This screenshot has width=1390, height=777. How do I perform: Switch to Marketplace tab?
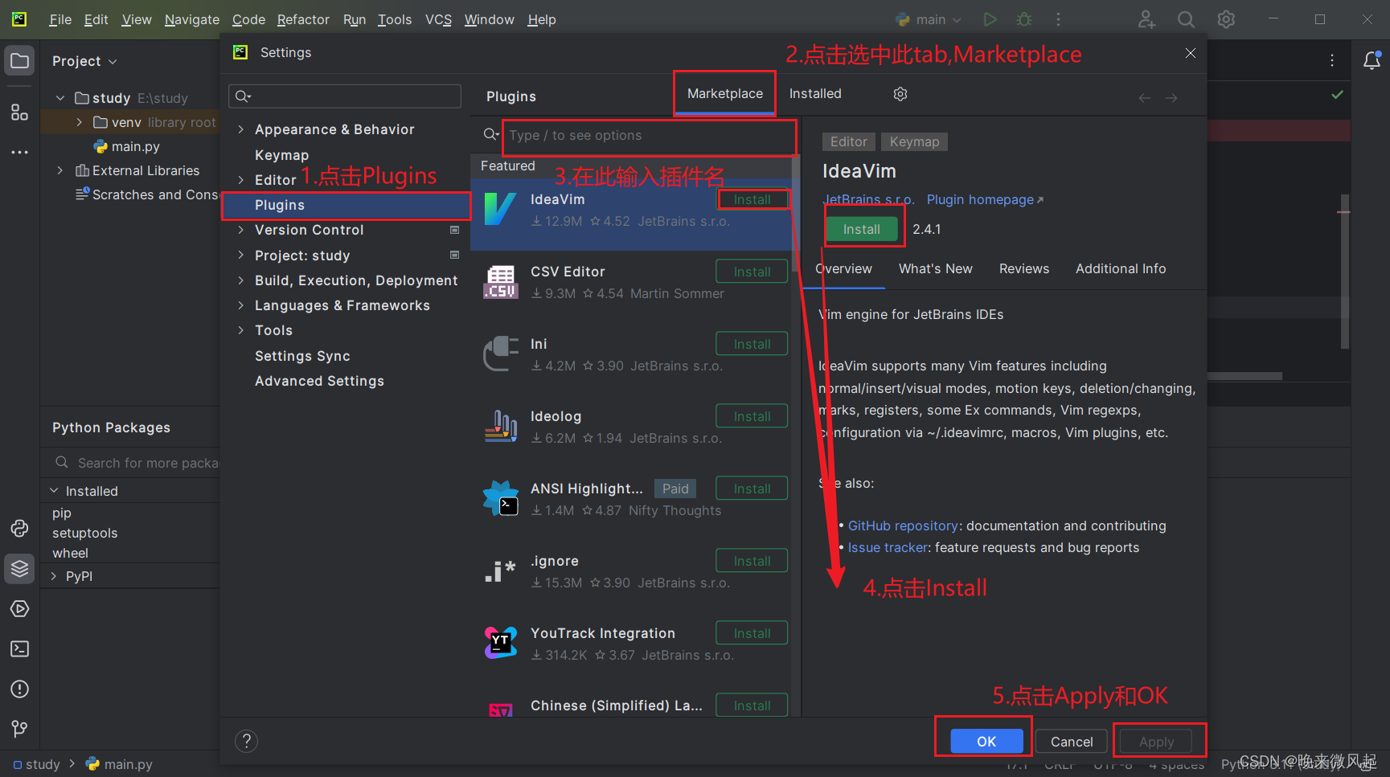click(x=725, y=93)
